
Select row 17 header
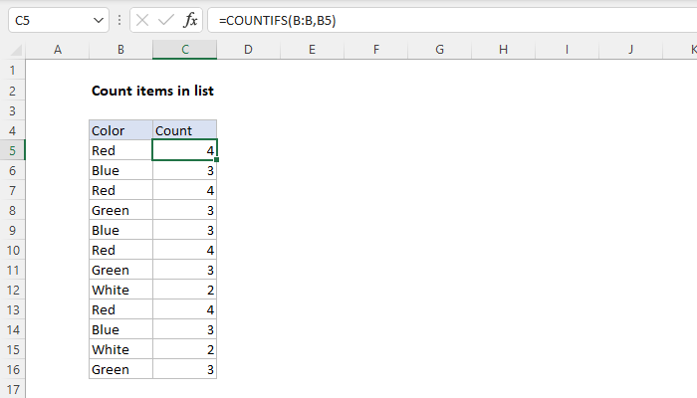point(12,389)
